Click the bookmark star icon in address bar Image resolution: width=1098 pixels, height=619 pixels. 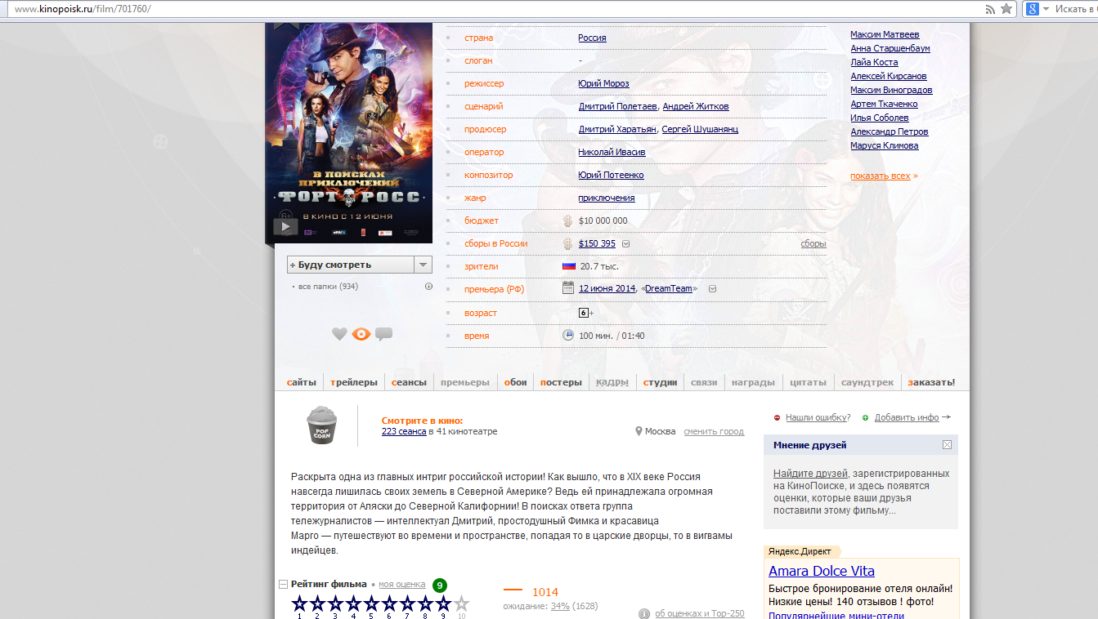[1006, 9]
